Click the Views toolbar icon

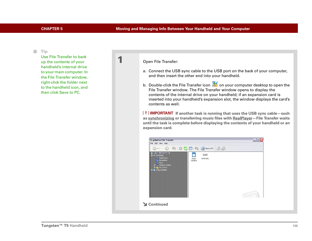tap(190, 149)
